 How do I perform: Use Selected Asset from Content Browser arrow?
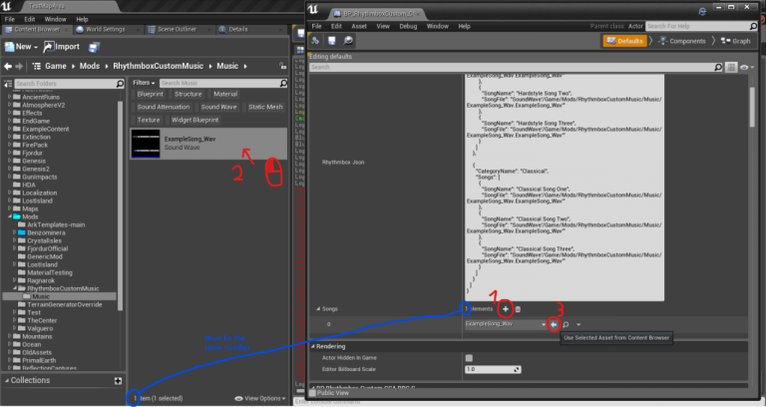554,324
